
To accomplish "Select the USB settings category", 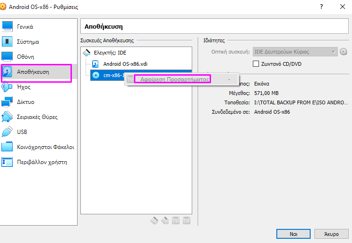I will point(22,132).
